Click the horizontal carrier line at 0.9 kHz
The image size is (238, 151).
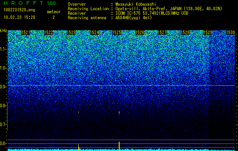click(x=121, y=86)
